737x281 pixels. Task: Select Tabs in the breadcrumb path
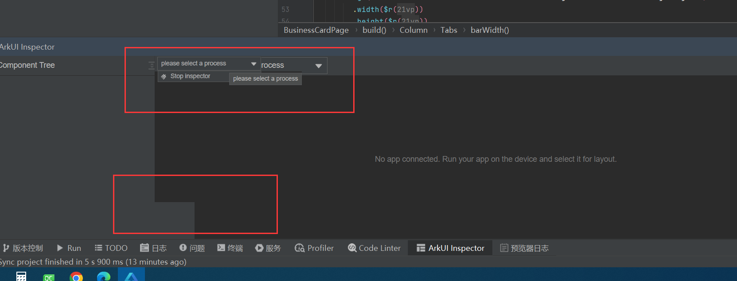tap(448, 30)
